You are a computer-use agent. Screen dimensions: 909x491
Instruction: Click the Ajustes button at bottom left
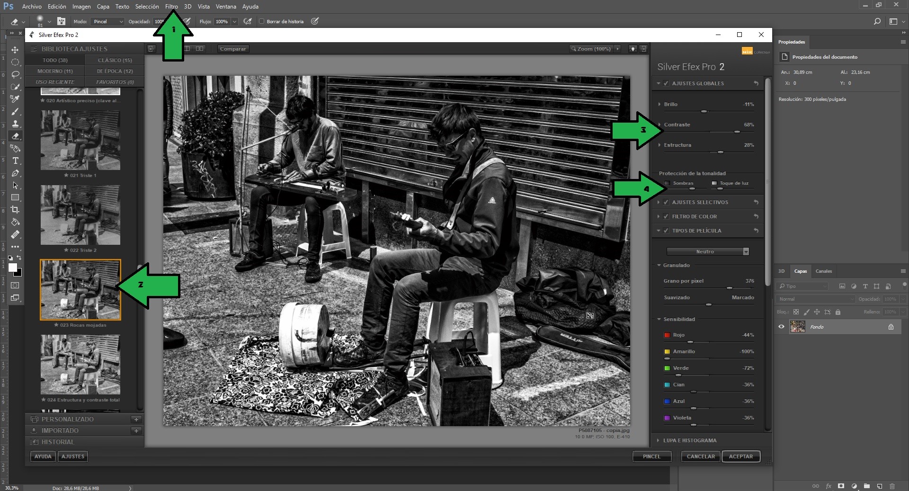coord(73,456)
